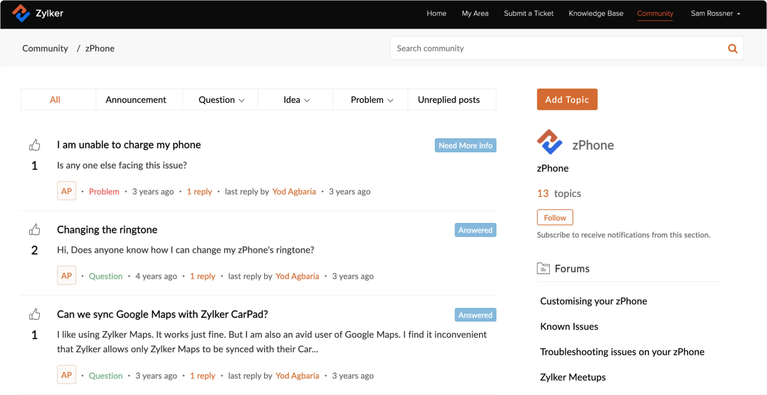Click the Answered badge on ringtone post

[x=475, y=230]
